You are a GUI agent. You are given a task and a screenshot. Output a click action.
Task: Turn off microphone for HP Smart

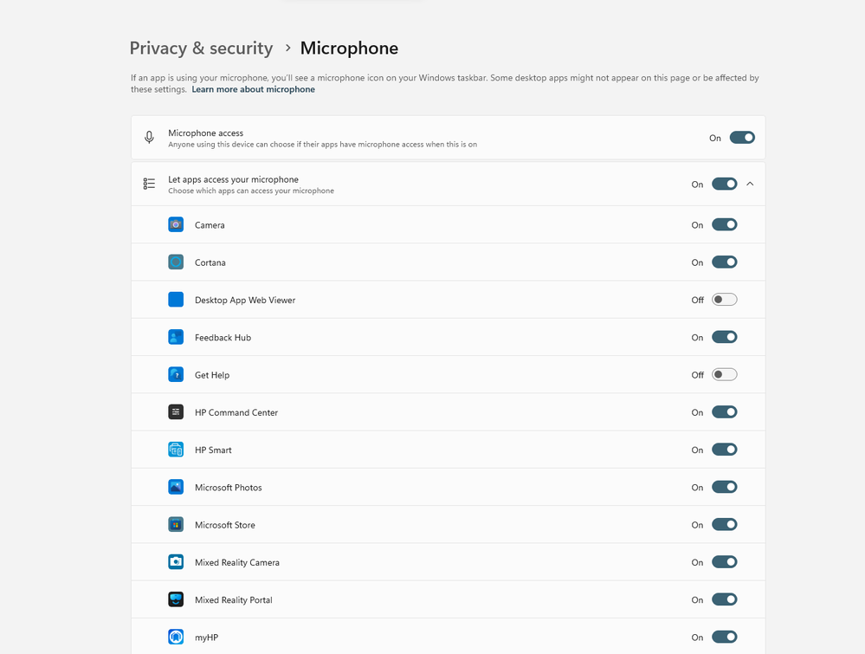724,450
